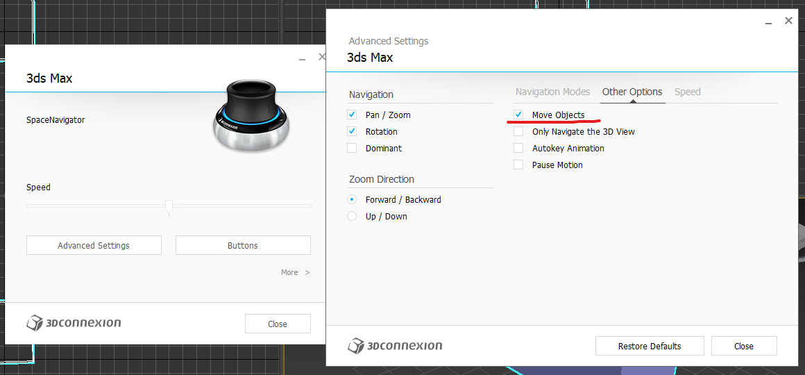Click the 3Dconnexion logo in Advanced Settings

pos(394,346)
